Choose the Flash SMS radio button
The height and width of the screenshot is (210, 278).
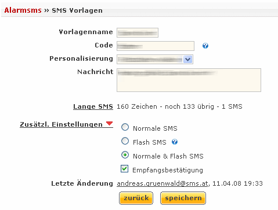125,141
